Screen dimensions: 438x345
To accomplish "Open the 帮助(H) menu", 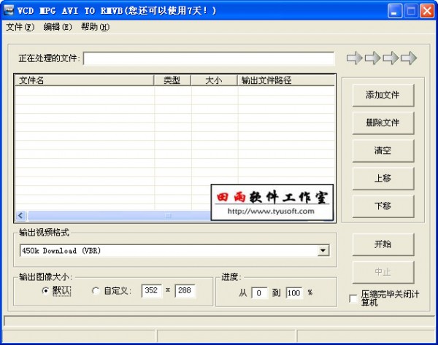I will click(95, 27).
